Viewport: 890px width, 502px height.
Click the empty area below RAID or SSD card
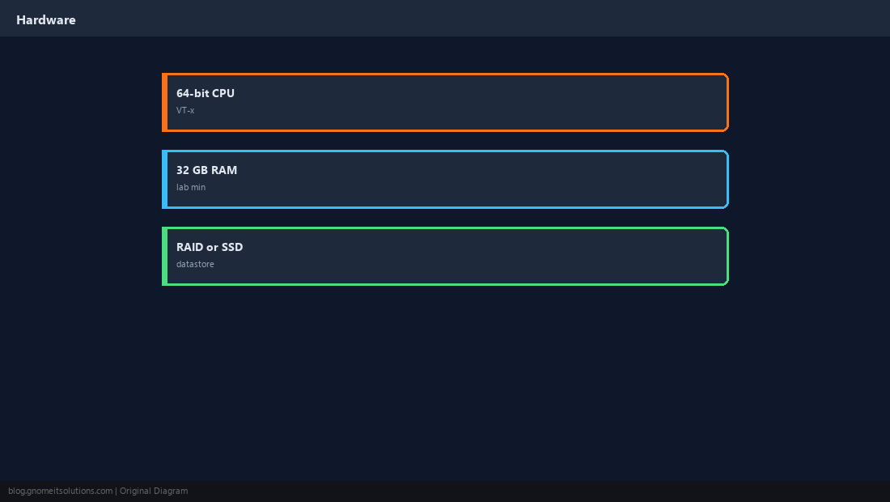(x=445, y=383)
